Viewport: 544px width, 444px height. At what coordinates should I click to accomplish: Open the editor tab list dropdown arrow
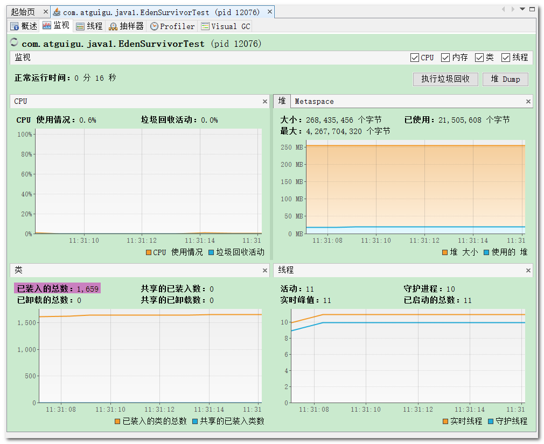tap(522, 9)
